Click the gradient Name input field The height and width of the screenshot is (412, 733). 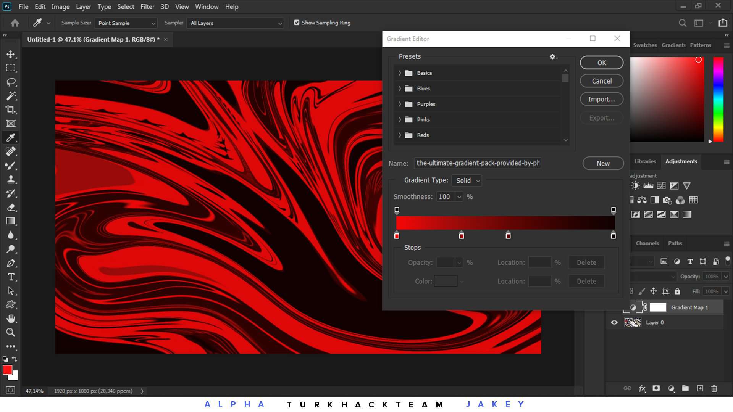(x=478, y=163)
